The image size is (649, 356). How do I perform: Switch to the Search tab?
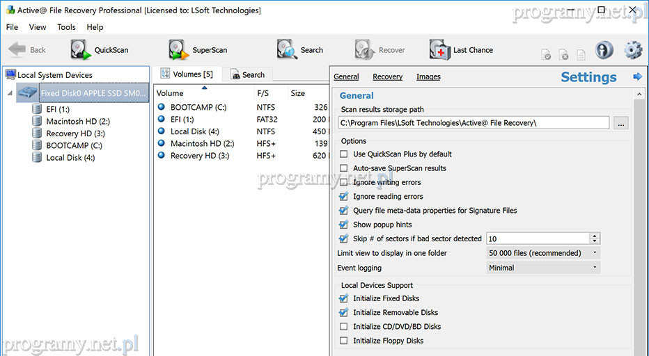coord(247,74)
